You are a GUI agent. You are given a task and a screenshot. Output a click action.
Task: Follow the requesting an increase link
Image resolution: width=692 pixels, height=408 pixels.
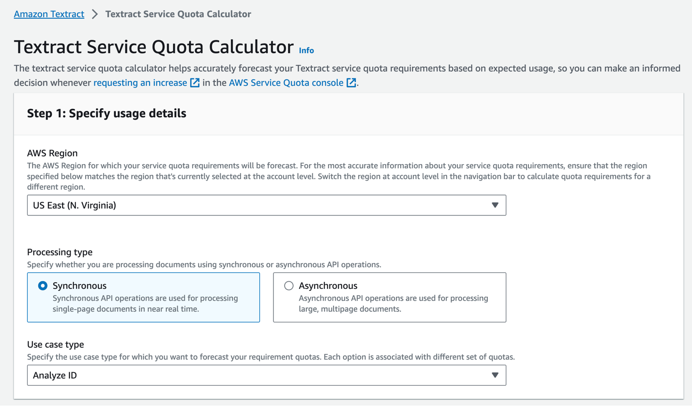139,83
